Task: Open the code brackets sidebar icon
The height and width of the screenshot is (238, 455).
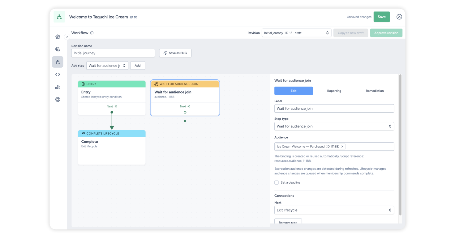Action: click(x=58, y=74)
